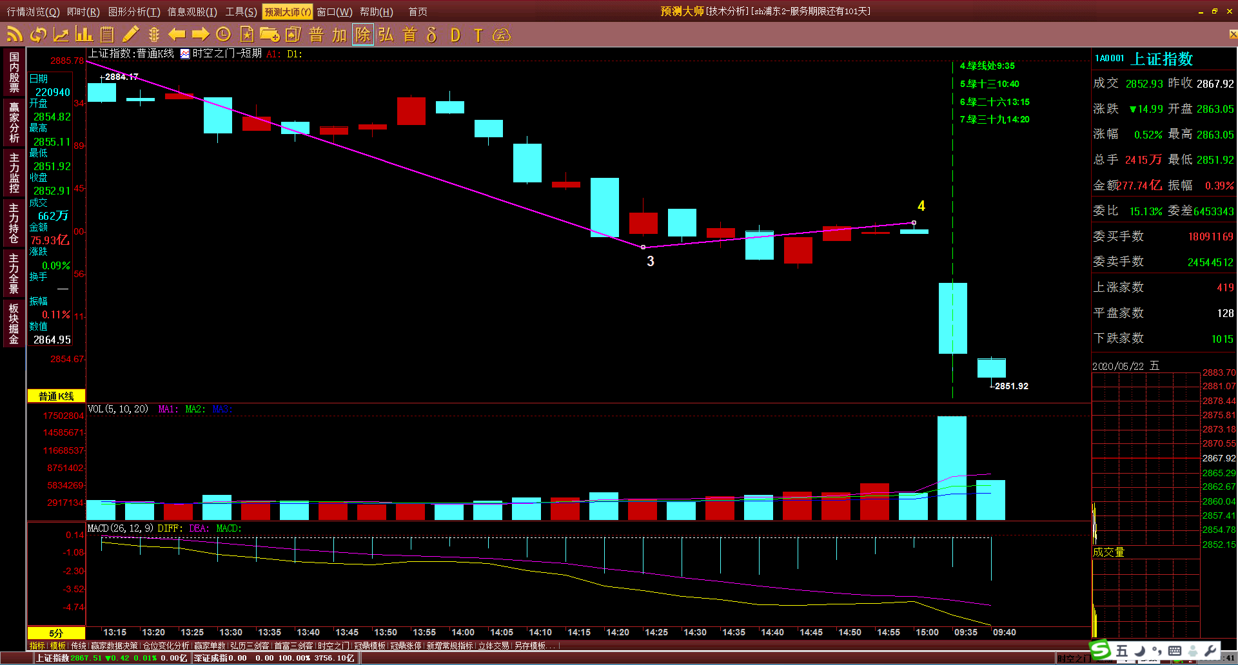Click the 首页 menu item
The image size is (1238, 665).
(418, 12)
